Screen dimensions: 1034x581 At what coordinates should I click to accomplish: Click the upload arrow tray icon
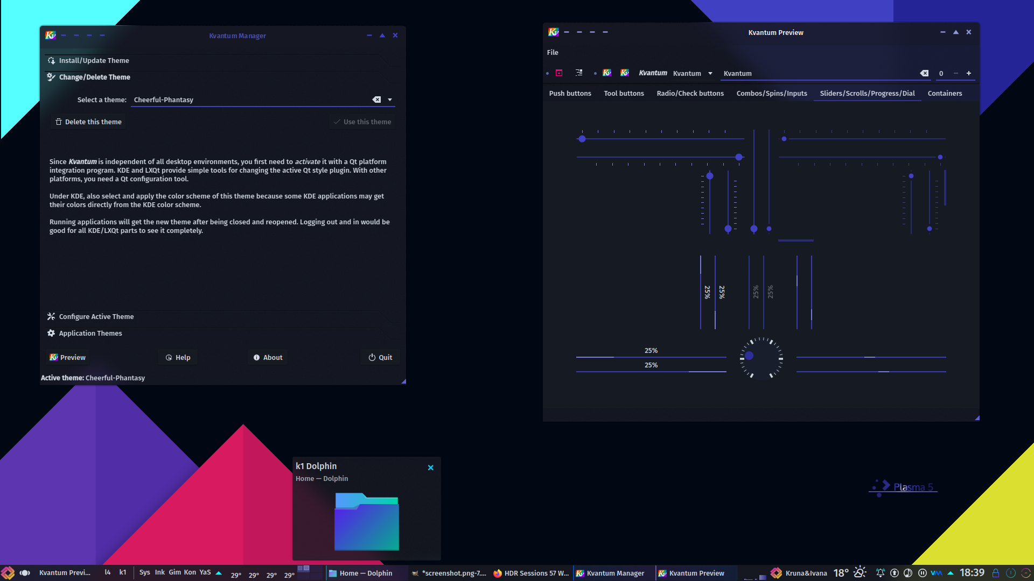coord(895,573)
